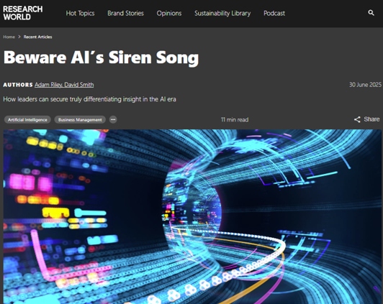
Task: Open Recent Articles breadcrumb
Action: 37,37
